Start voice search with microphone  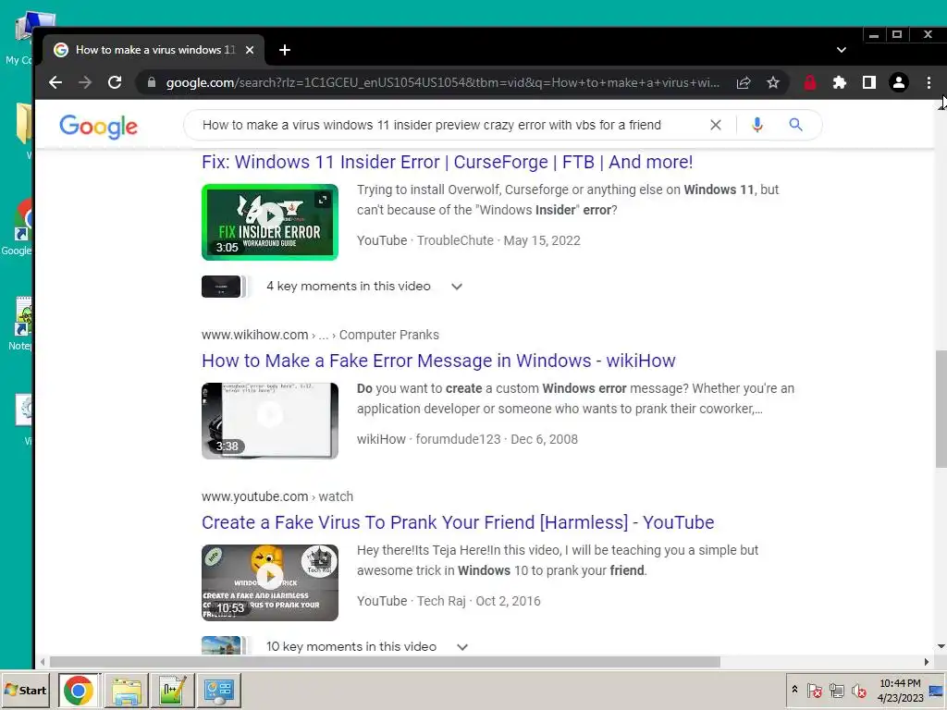point(757,125)
